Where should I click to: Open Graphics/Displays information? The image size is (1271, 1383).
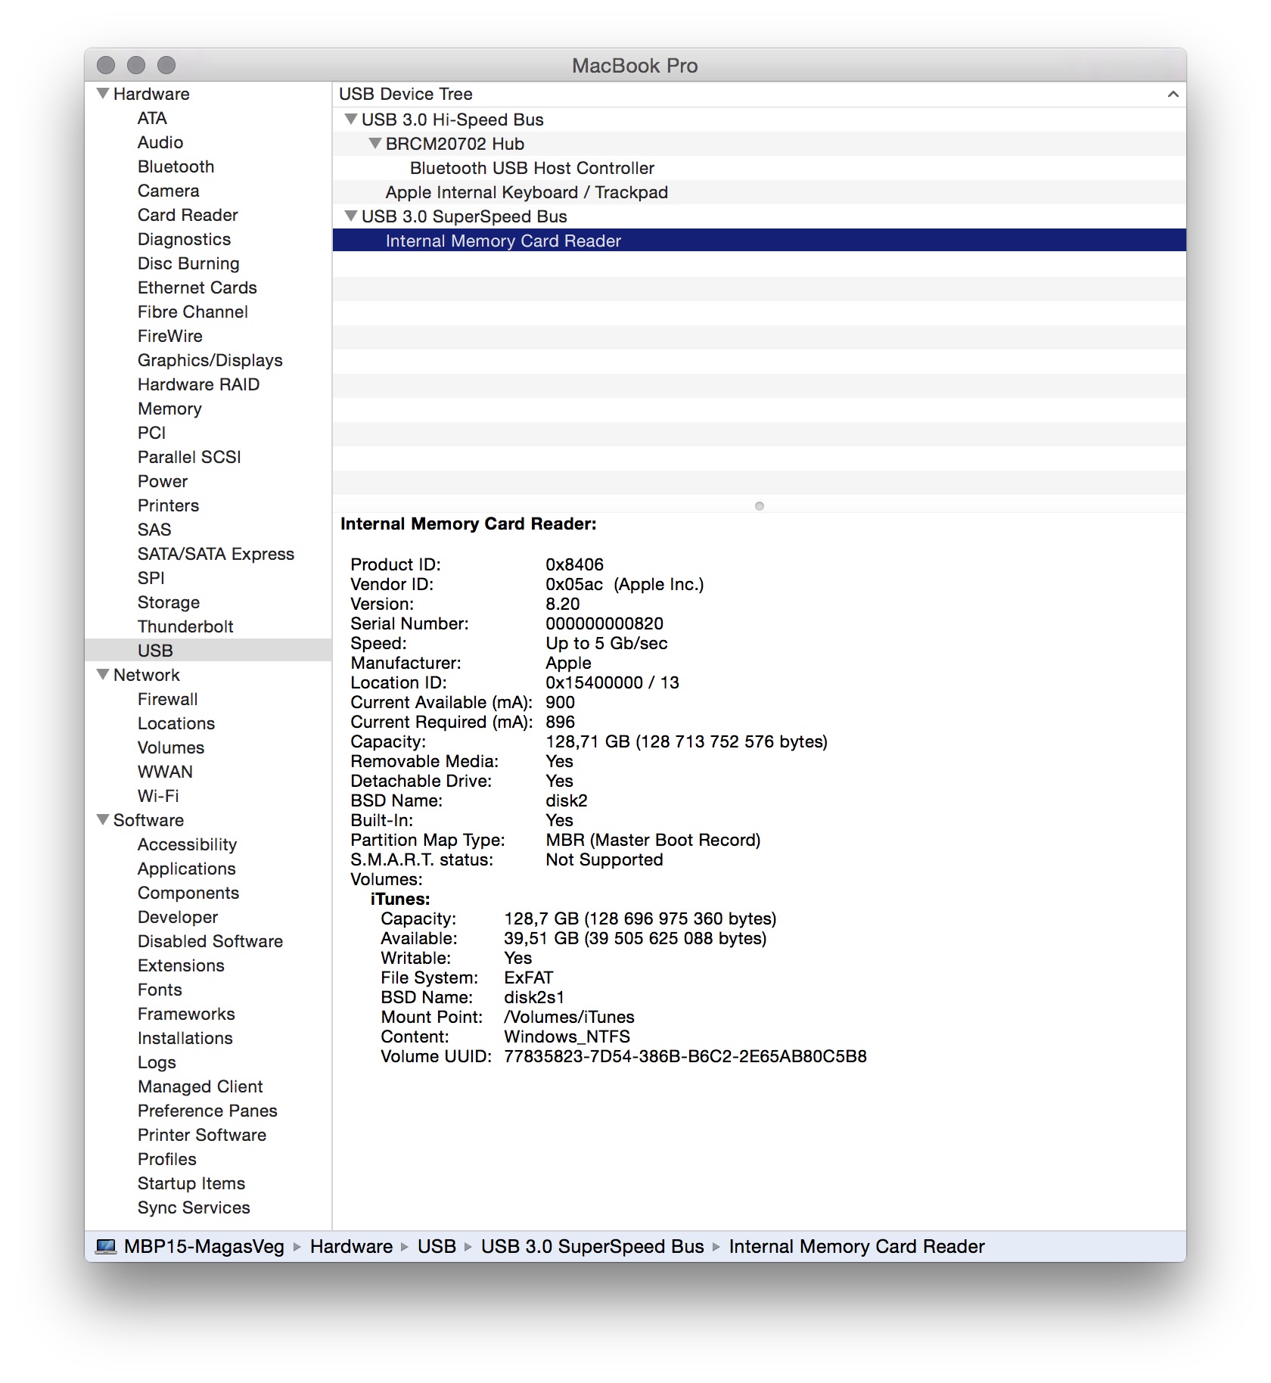210,360
